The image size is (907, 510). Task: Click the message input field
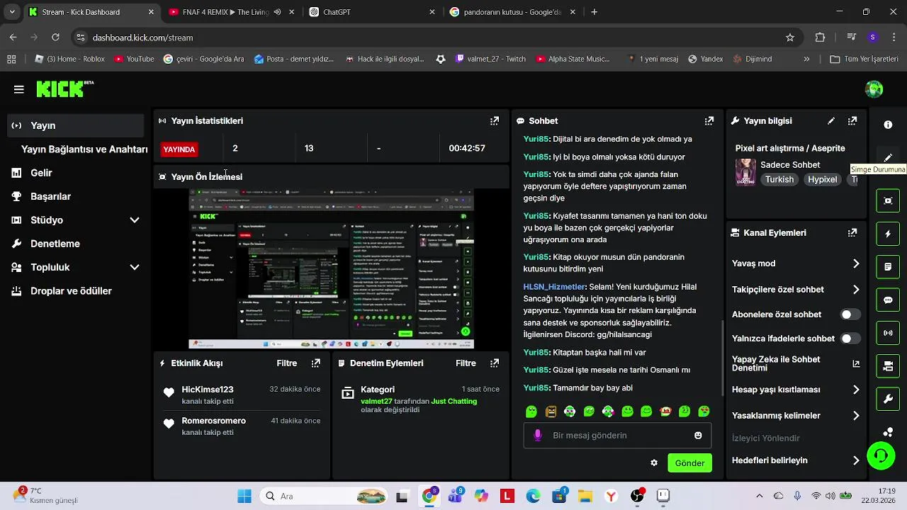point(617,436)
